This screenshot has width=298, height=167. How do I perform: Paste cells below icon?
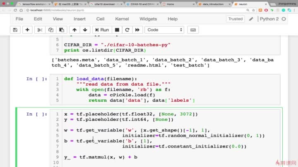pos(62,30)
